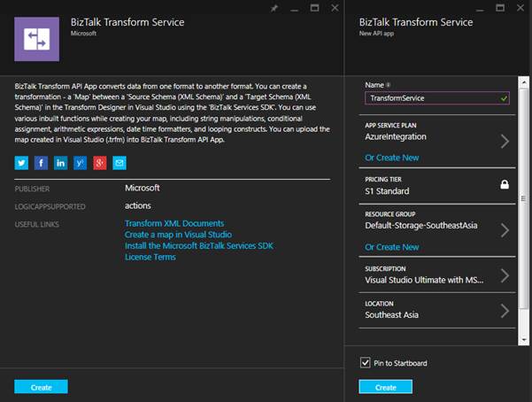Select the AzureIntegration service plan text

click(396, 137)
